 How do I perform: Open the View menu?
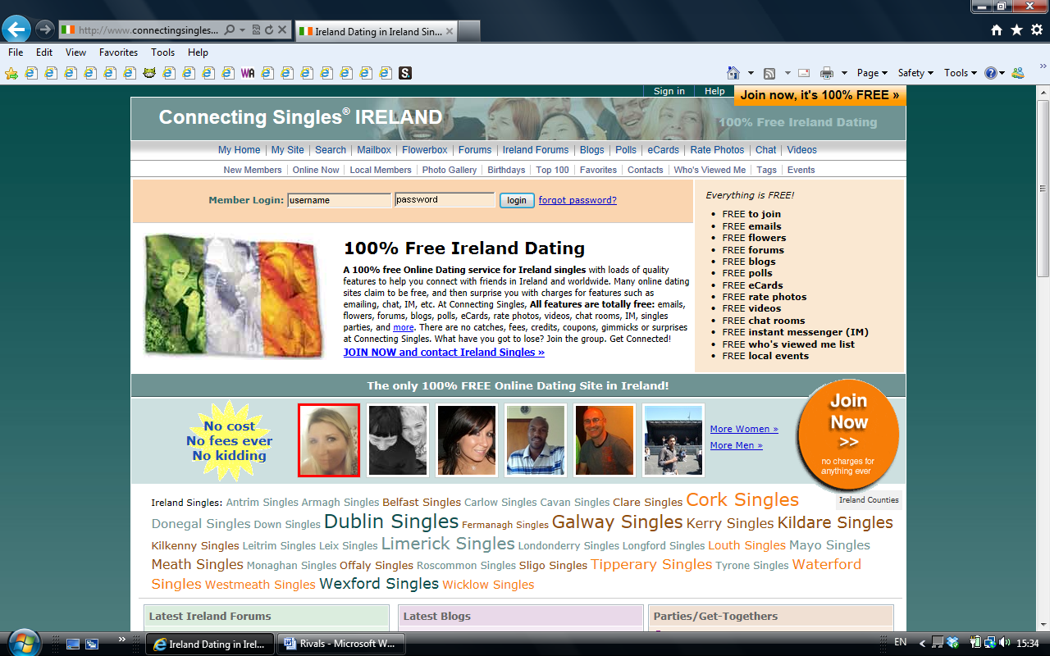(x=75, y=52)
